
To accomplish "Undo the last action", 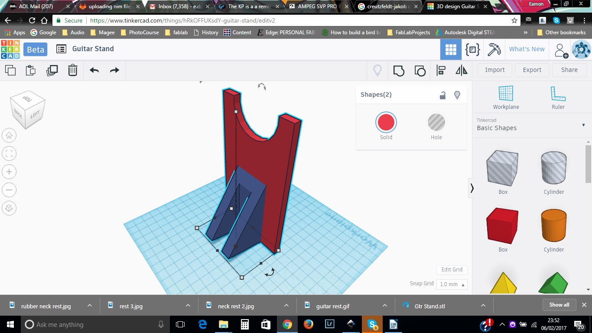I will pyautogui.click(x=94, y=70).
